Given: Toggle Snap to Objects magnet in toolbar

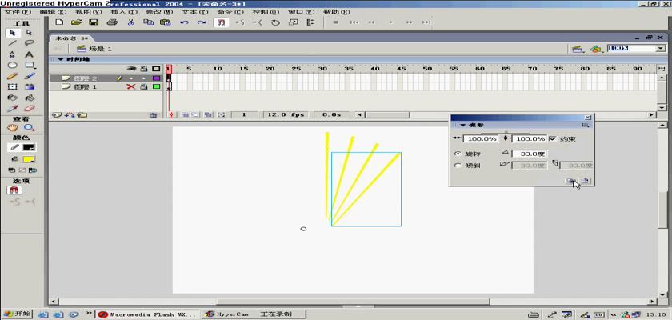Looking at the screenshot, I should click(x=221, y=22).
